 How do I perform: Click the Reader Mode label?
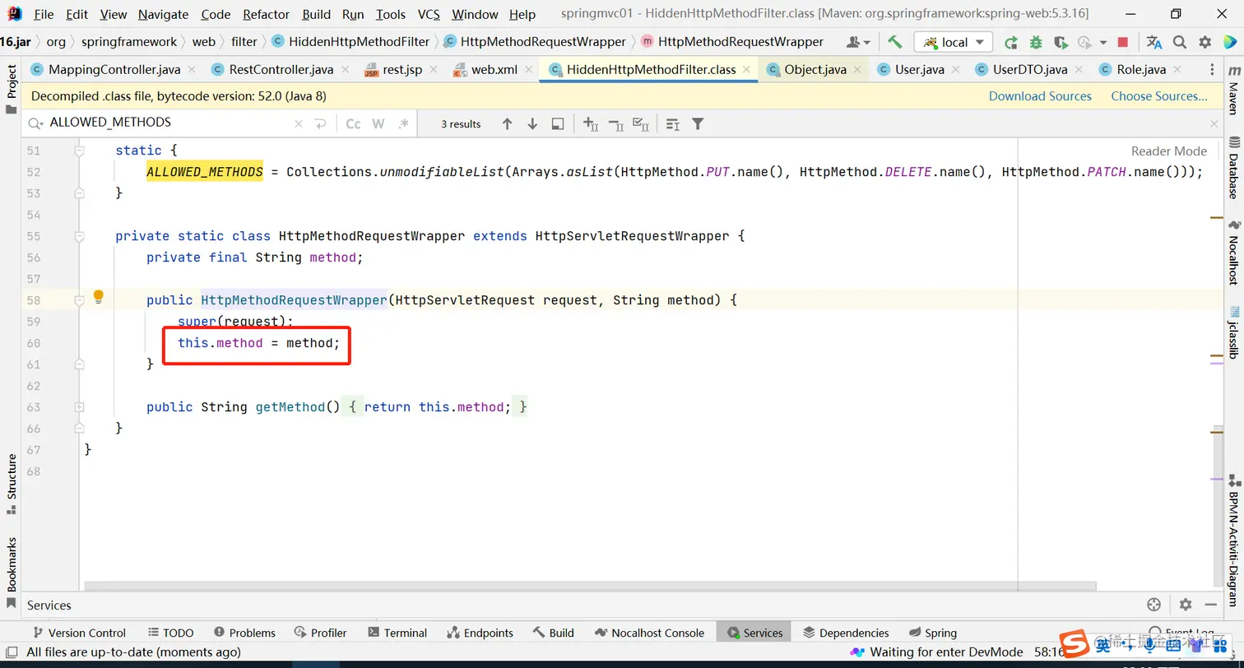point(1168,151)
